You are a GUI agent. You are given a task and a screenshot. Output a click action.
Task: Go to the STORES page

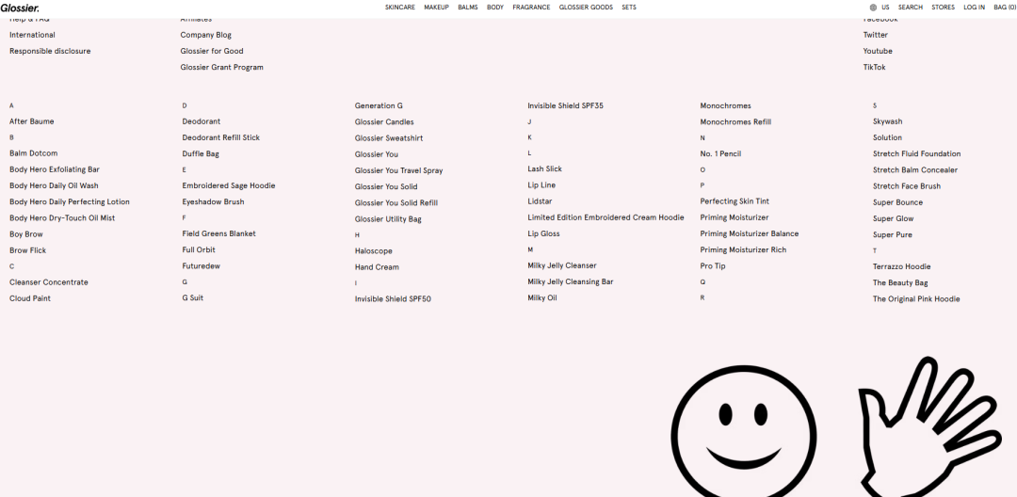tap(943, 8)
